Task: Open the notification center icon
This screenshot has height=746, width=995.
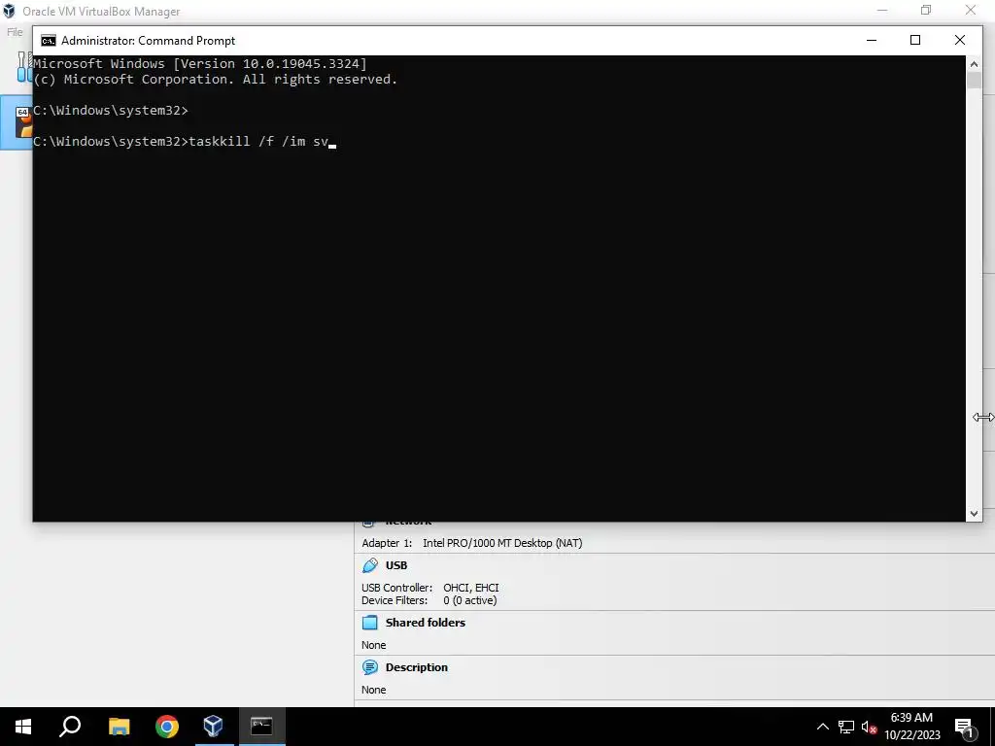Action: coord(965,728)
